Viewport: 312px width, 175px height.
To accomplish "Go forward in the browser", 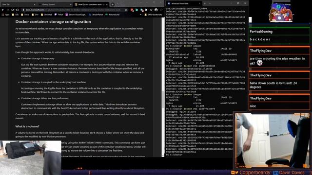I will 8,10.
